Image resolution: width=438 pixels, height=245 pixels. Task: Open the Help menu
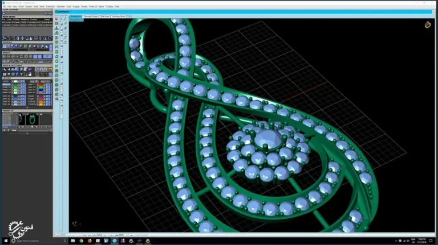tap(117, 6)
